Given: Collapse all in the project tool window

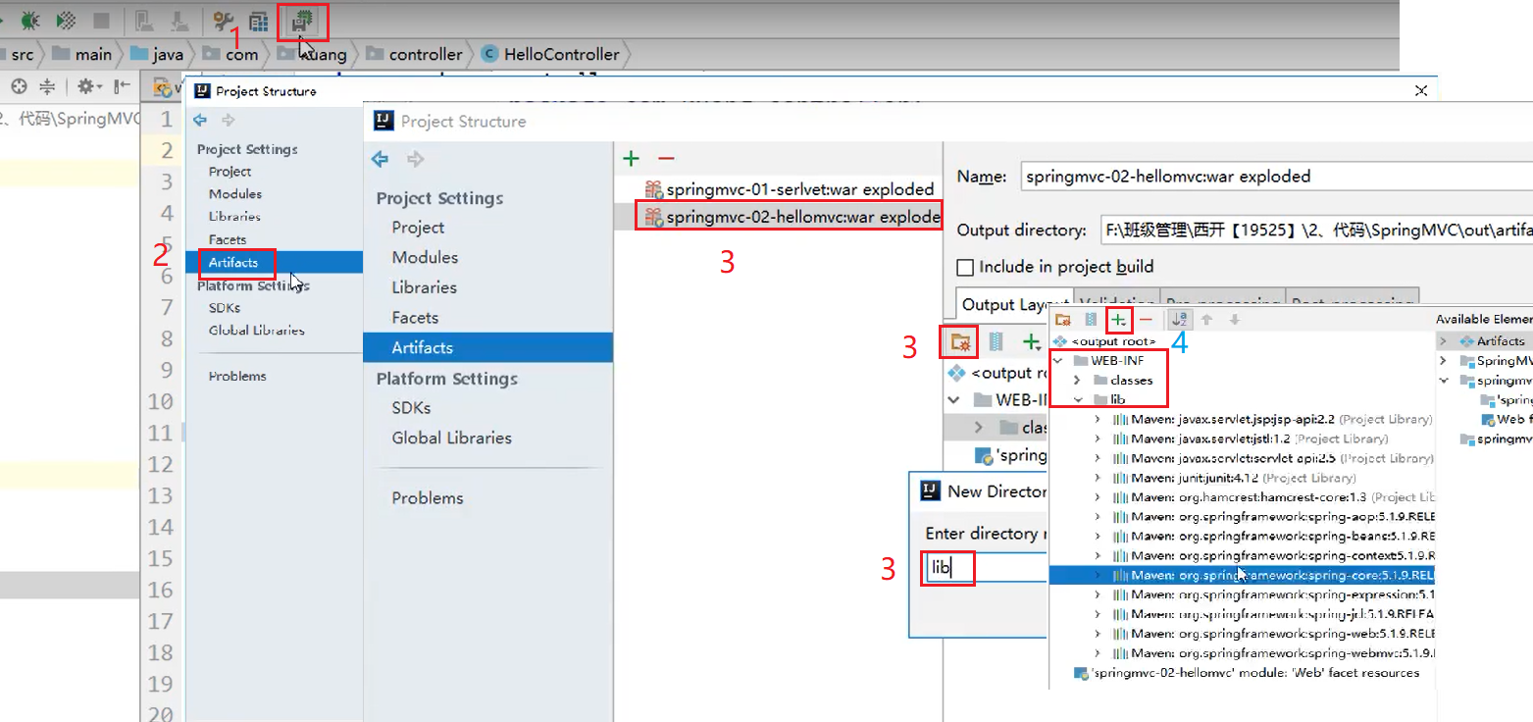Looking at the screenshot, I should point(46,87).
